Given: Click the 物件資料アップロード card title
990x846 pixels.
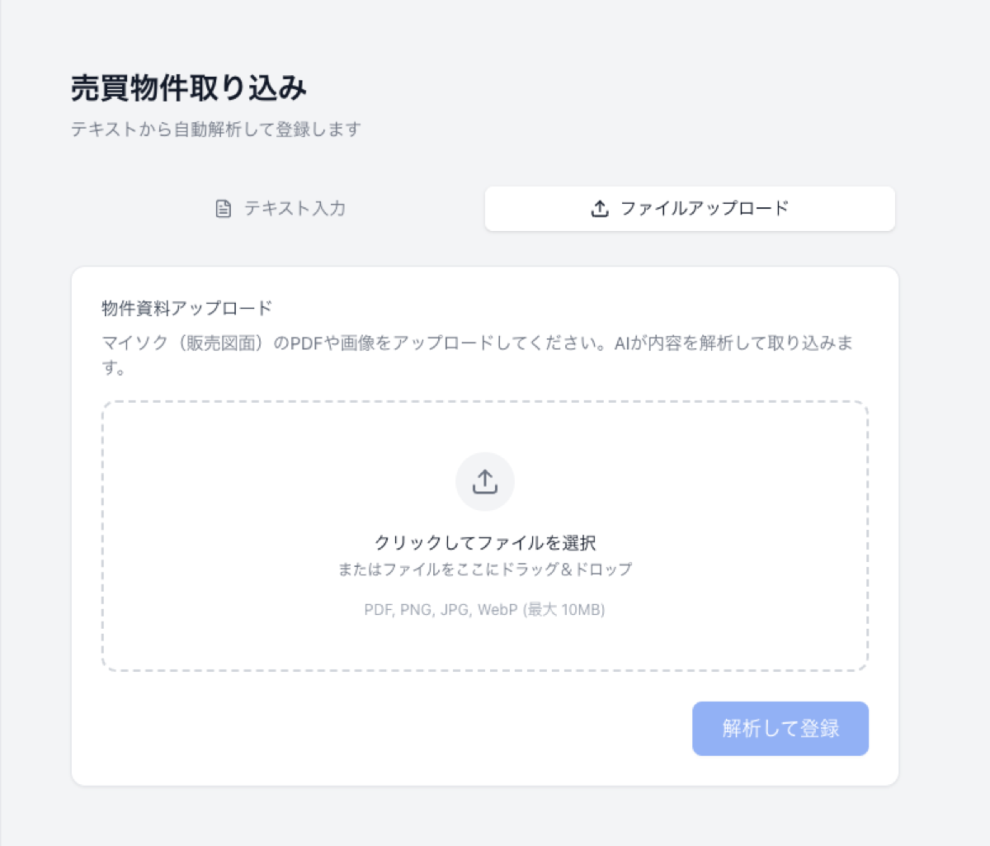Looking at the screenshot, I should coord(186,309).
